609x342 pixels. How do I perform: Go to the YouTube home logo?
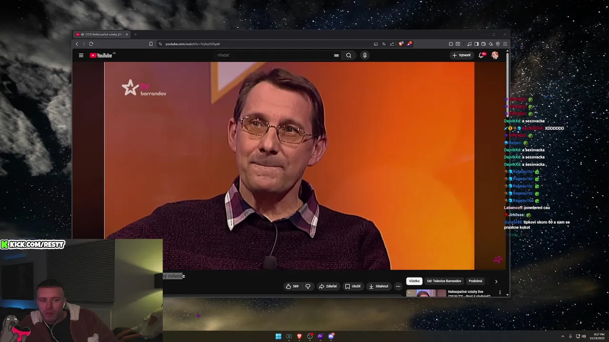101,55
